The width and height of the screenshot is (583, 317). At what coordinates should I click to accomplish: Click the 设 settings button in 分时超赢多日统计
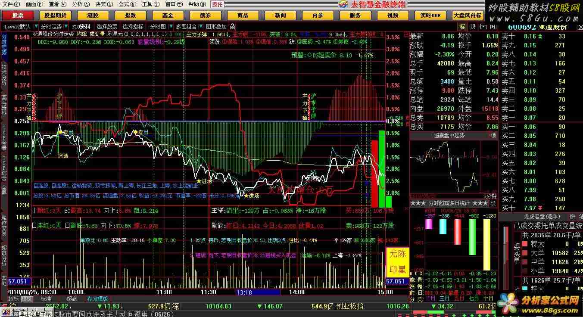tap(493, 203)
